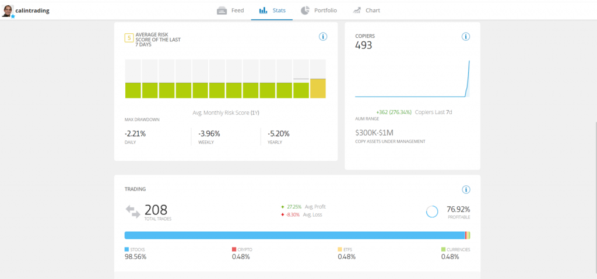Click the profitable percentage ring icon

(x=432, y=211)
